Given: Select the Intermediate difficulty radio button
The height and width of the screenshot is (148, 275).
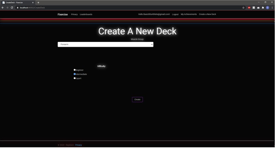Looking at the screenshot, I should 74,74.
